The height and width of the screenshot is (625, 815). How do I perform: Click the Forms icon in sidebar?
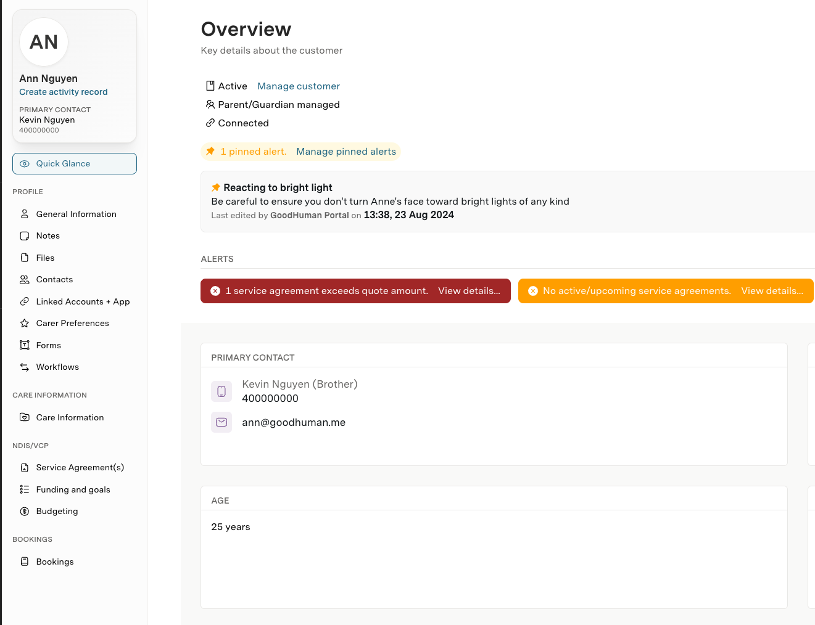click(25, 345)
